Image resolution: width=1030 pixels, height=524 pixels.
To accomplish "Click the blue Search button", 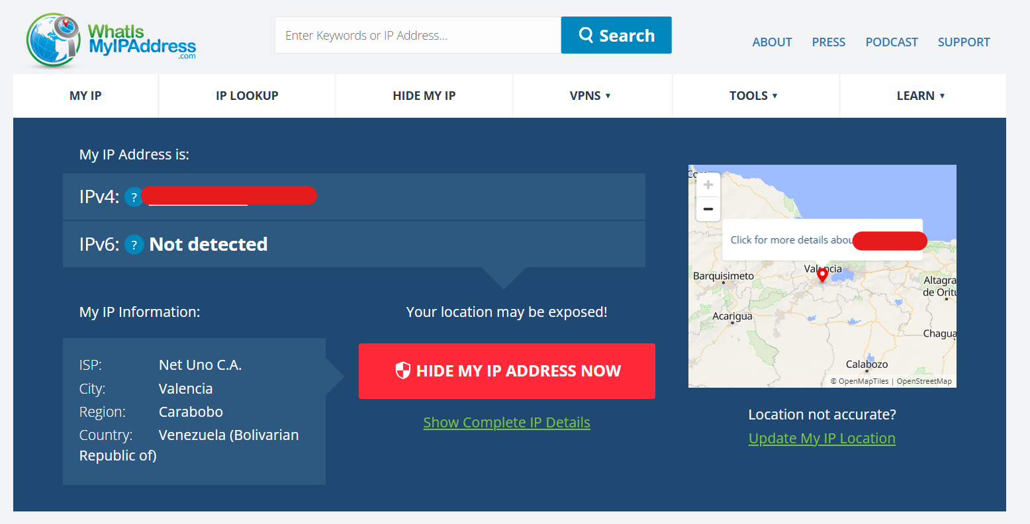I will click(x=616, y=35).
